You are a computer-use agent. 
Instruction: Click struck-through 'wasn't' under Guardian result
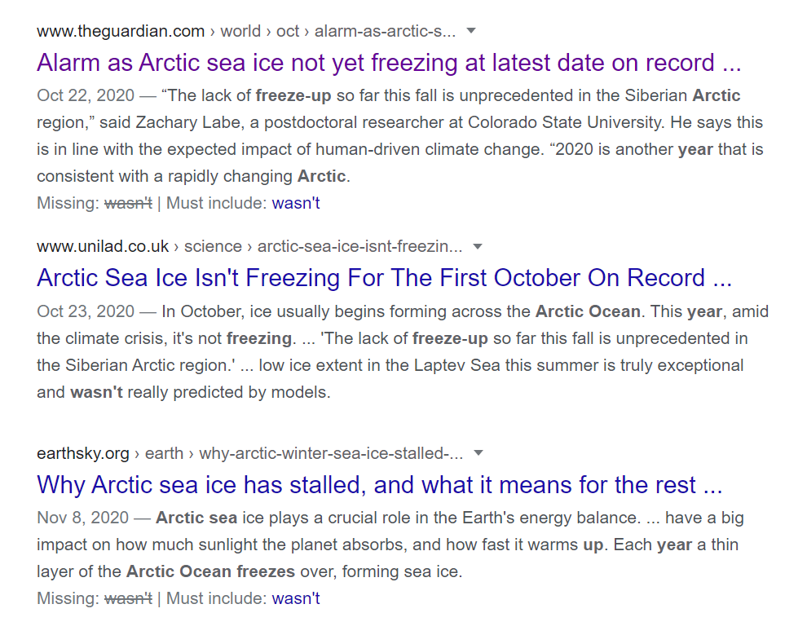tap(128, 203)
